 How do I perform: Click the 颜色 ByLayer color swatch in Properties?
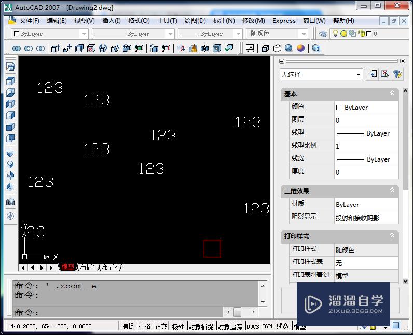point(339,108)
